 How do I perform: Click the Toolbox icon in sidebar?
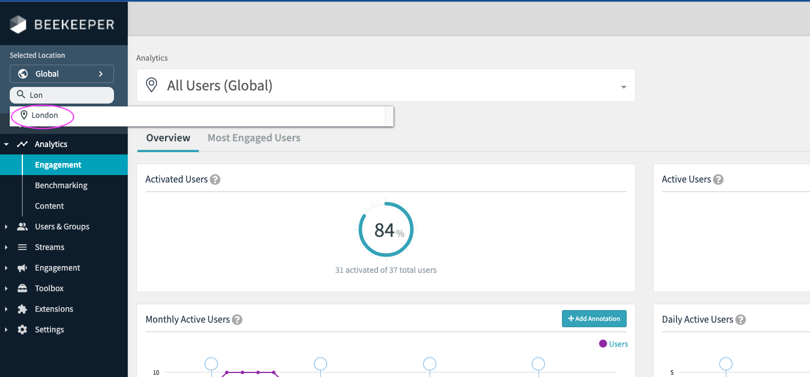[x=22, y=288]
